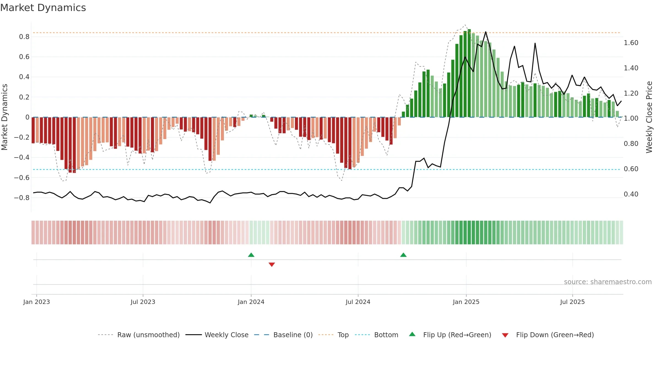Click the −0.6 left-axis tick label
Image resolution: width=661 pixels, height=371 pixels.
coord(22,178)
